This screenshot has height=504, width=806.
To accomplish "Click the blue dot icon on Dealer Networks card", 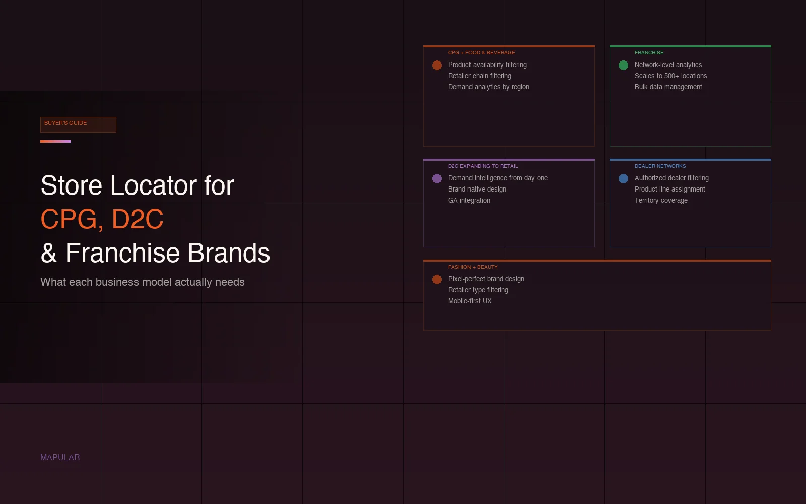I will 623,178.
